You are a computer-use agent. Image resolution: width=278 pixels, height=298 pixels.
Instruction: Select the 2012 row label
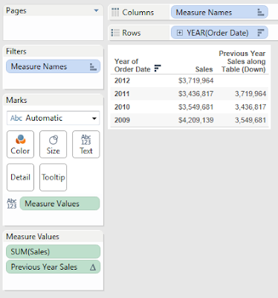pos(122,80)
